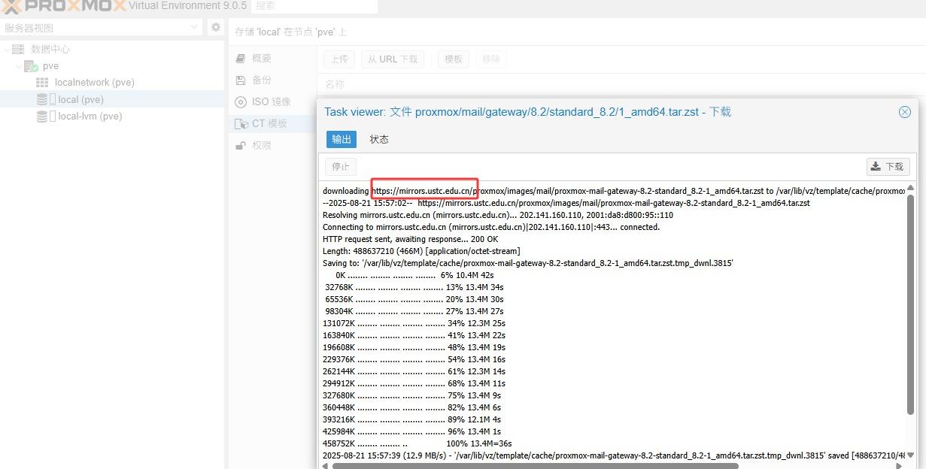This screenshot has width=926, height=469.
Task: Click the local-lvm (pve) storage icon
Action: 42,116
